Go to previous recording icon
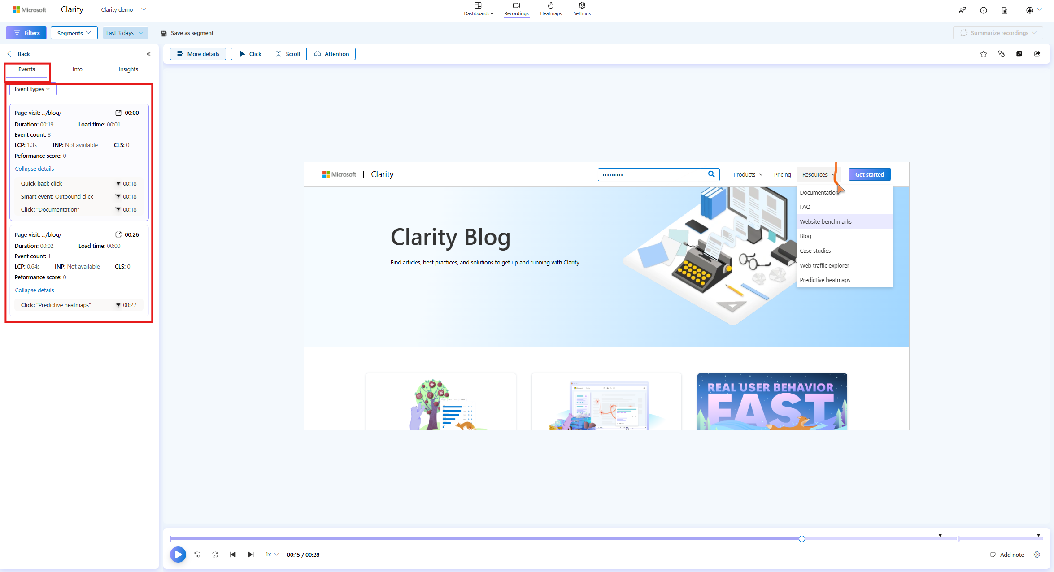Viewport: 1054px width, 572px height. [233, 555]
